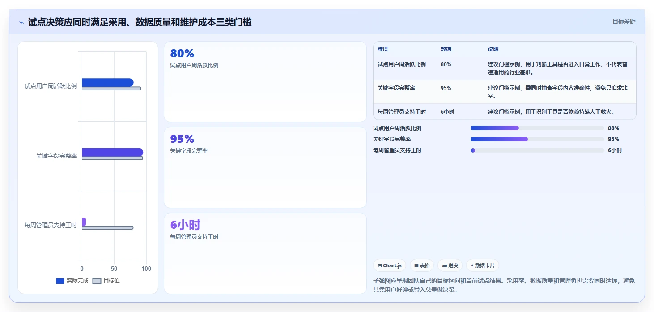Click description starting 建议门槛示例，用于判断工具

(x=557, y=68)
